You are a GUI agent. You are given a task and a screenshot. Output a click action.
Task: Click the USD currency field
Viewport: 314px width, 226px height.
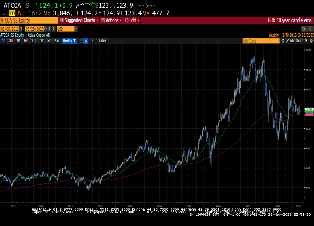point(66,29)
